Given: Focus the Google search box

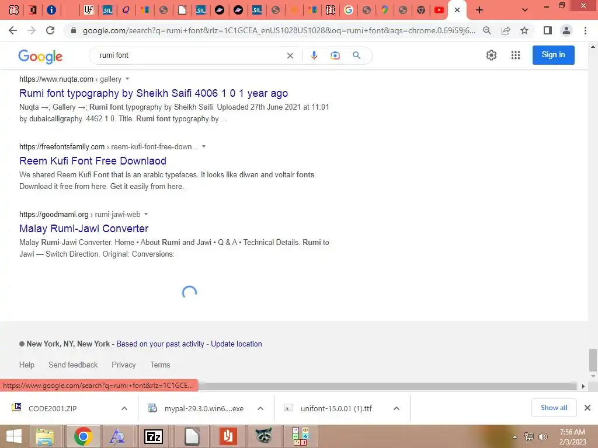Looking at the screenshot, I should pyautogui.click(x=191, y=55).
